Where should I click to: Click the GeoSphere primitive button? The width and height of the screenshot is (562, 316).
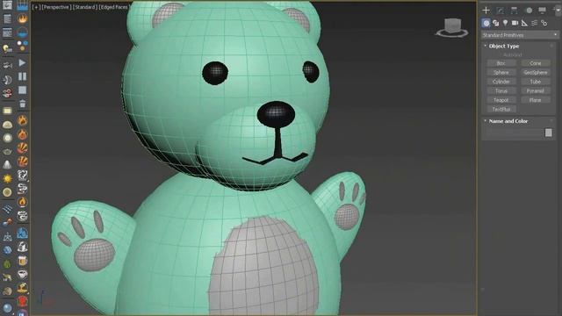536,72
